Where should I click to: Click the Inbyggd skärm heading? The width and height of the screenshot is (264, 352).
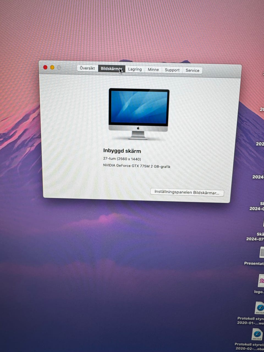tap(122, 151)
